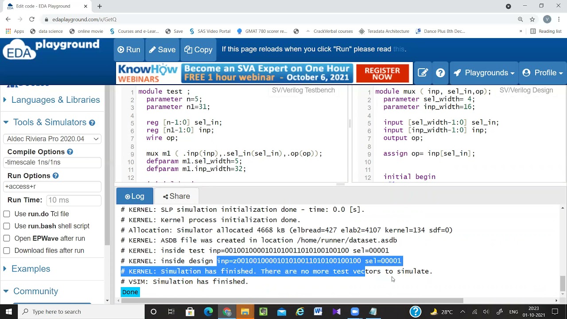The height and width of the screenshot is (319, 567).
Task: Switch to the Share tab
Action: 176,196
